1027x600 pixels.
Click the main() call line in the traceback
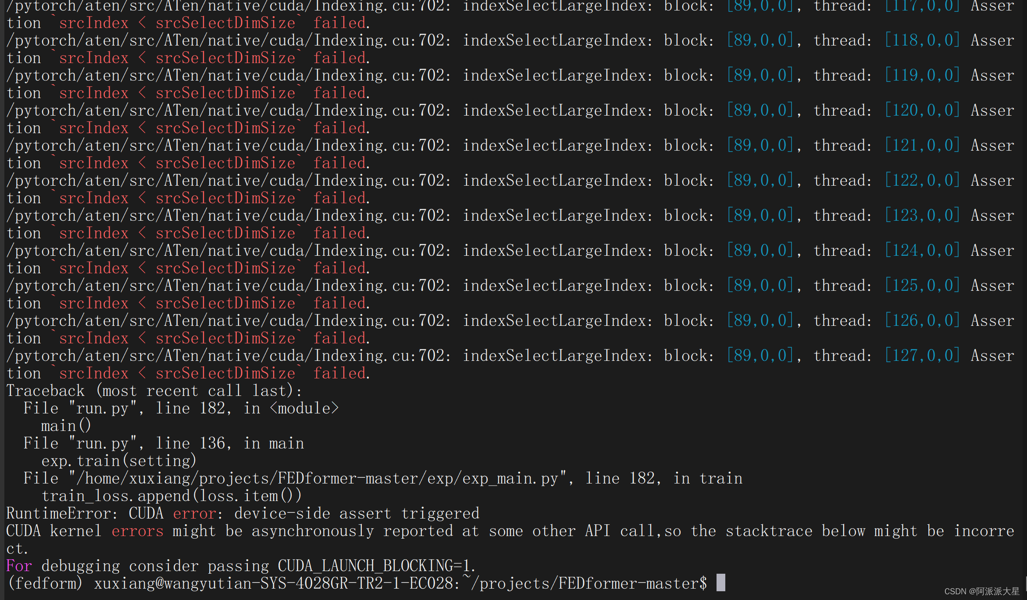pyautogui.click(x=66, y=426)
